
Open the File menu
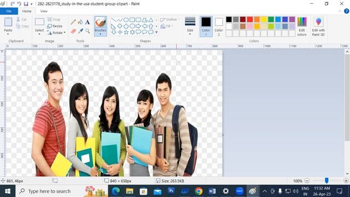coord(9,11)
